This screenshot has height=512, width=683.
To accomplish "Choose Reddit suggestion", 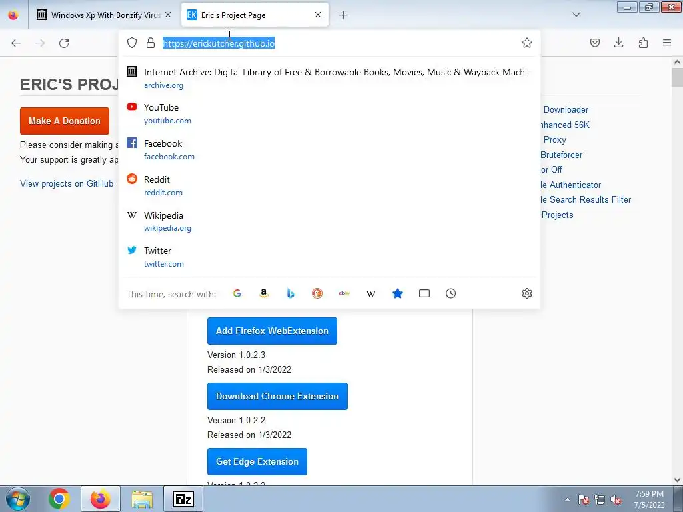I will [329, 185].
